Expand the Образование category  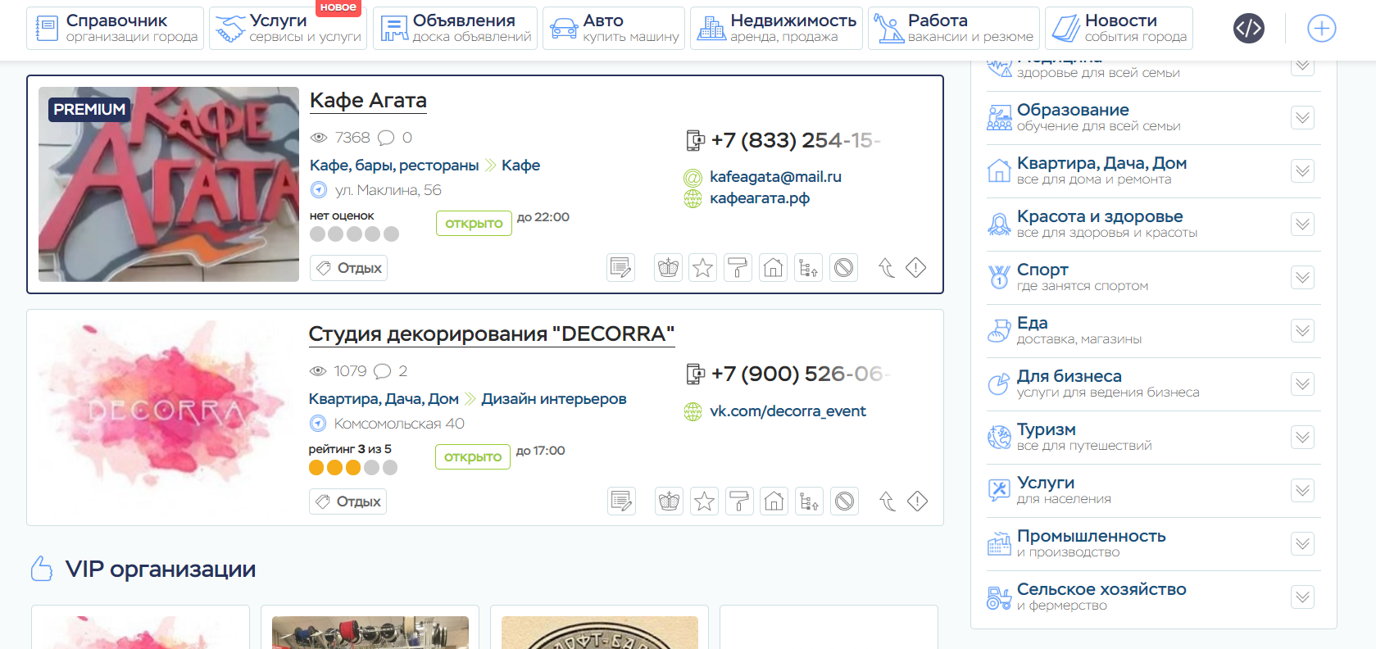tap(1302, 118)
